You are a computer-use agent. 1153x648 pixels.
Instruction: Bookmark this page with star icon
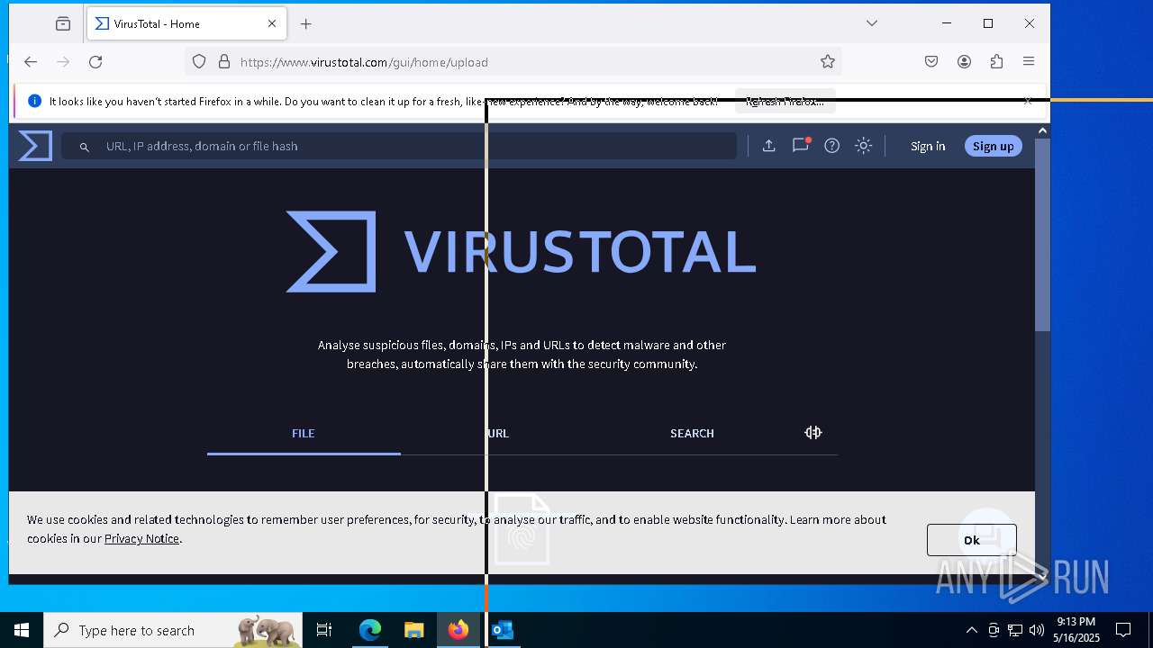(828, 62)
